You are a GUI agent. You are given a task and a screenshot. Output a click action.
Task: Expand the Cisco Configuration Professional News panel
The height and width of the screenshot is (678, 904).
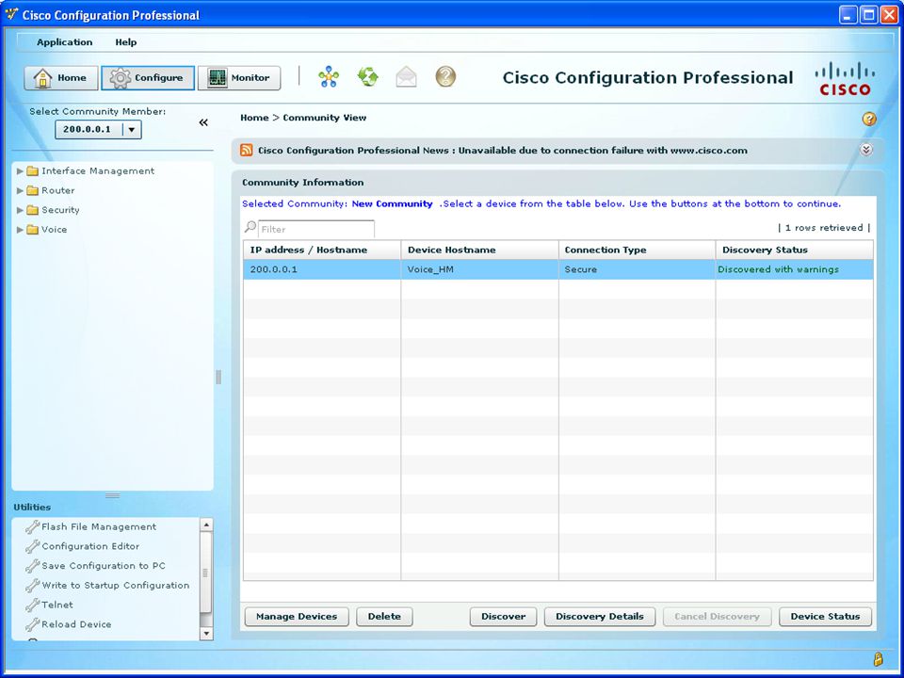(x=866, y=150)
